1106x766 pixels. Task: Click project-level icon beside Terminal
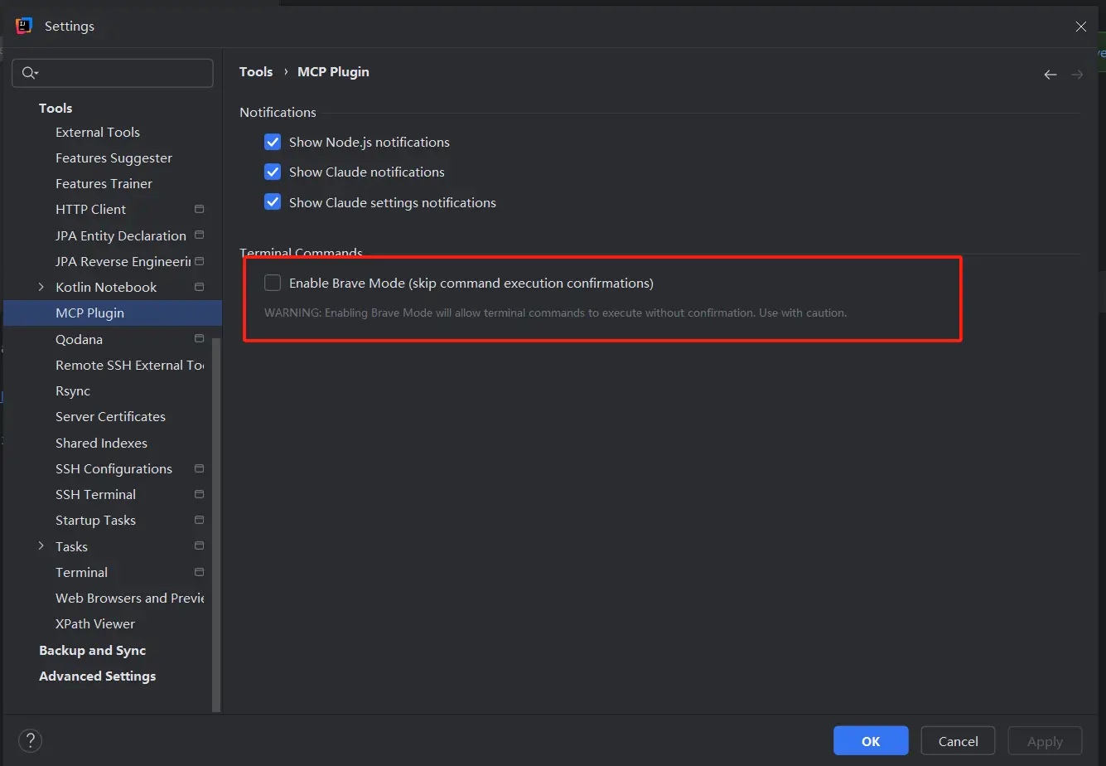click(199, 572)
